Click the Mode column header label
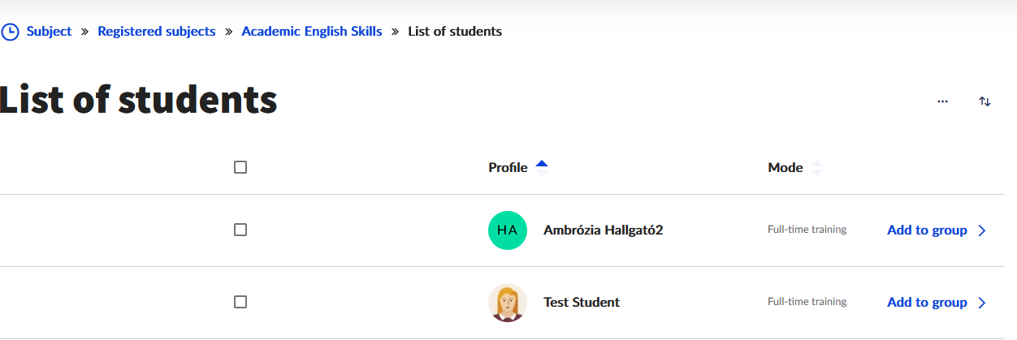The height and width of the screenshot is (340, 1017). pos(785,168)
